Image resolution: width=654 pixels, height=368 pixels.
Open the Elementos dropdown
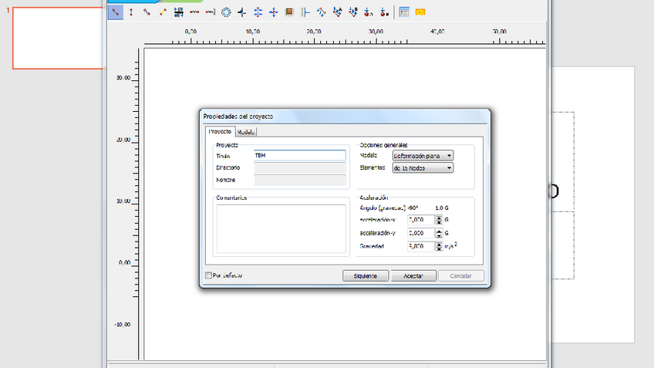pyautogui.click(x=449, y=167)
